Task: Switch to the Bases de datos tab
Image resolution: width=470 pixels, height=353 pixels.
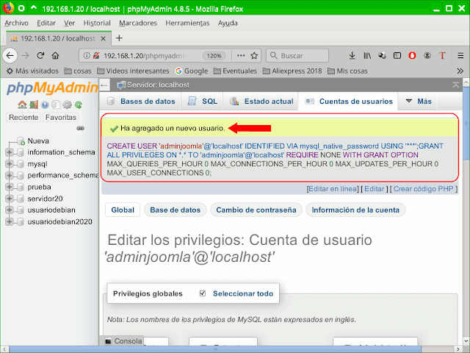Action: pos(141,101)
